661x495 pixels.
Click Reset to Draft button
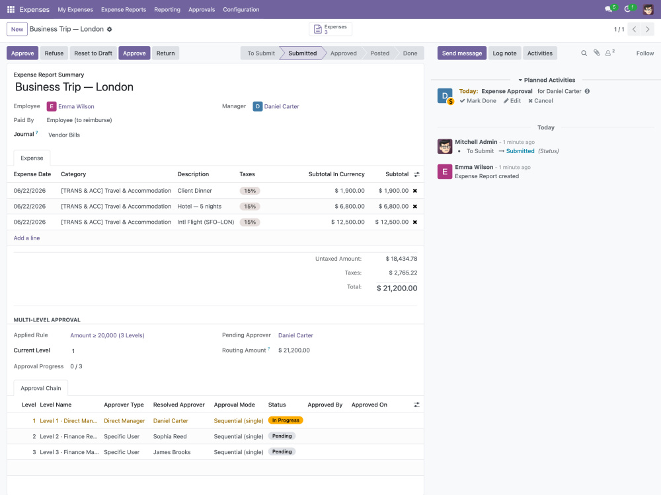point(93,53)
